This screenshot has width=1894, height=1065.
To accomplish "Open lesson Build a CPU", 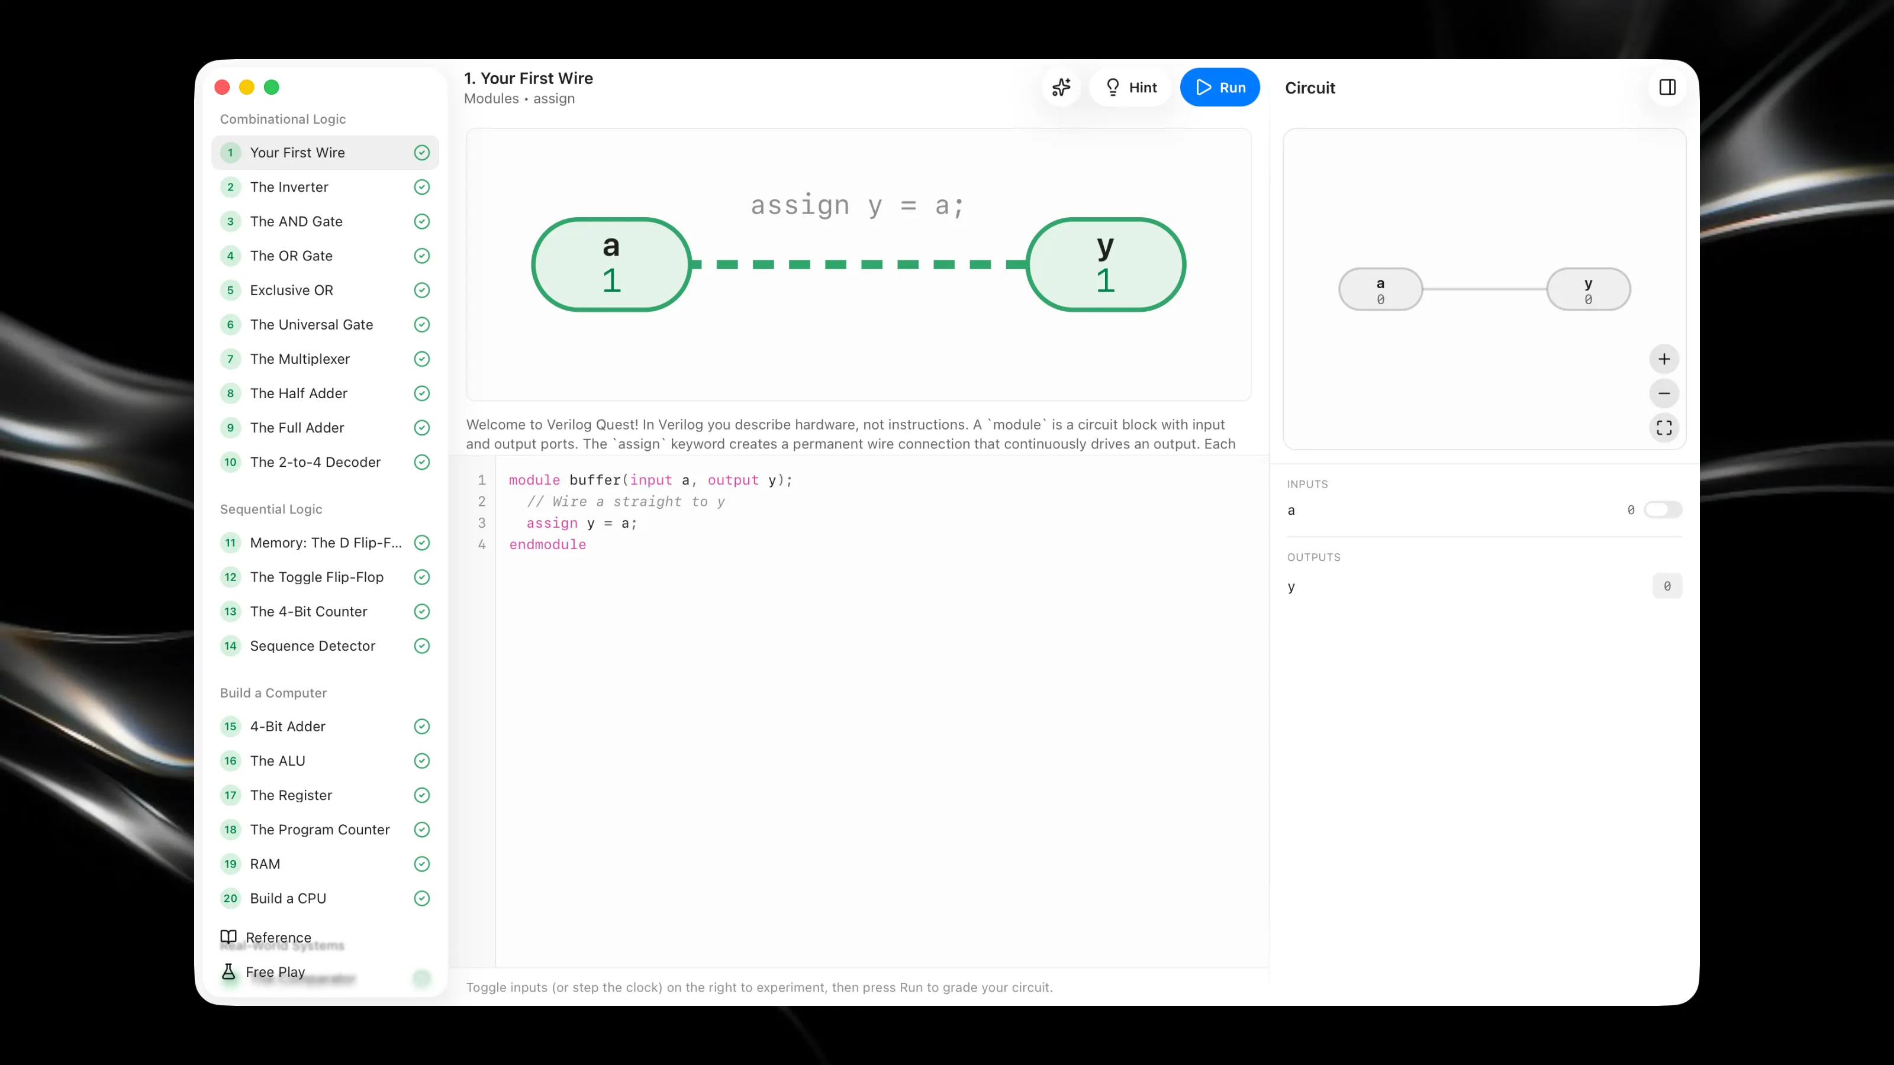I will pos(325,898).
